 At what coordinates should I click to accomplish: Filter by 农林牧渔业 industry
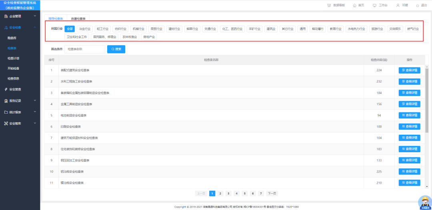[130, 37]
